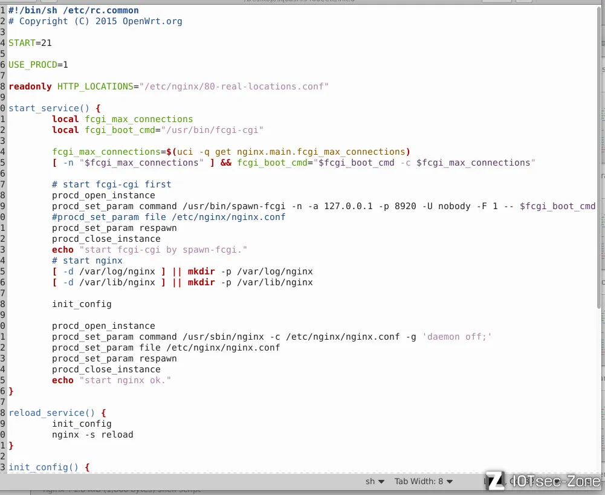Click the 'echo "start nginx ok."' line

[111, 380]
